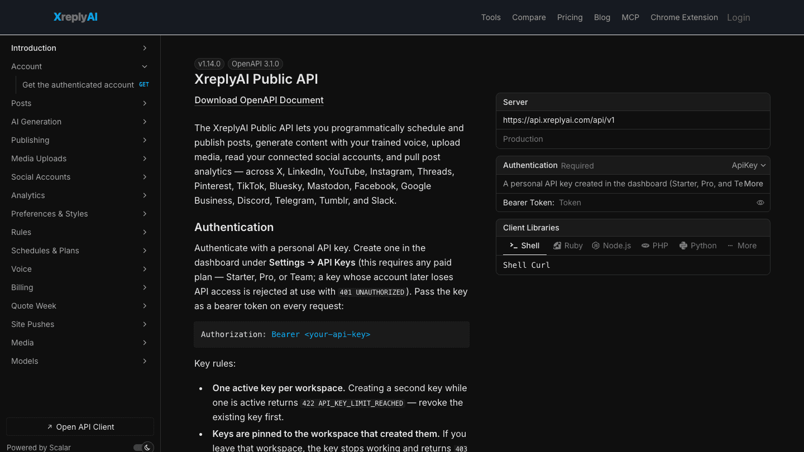
Task: Expand the Media Uploads section chevron
Action: pyautogui.click(x=145, y=158)
